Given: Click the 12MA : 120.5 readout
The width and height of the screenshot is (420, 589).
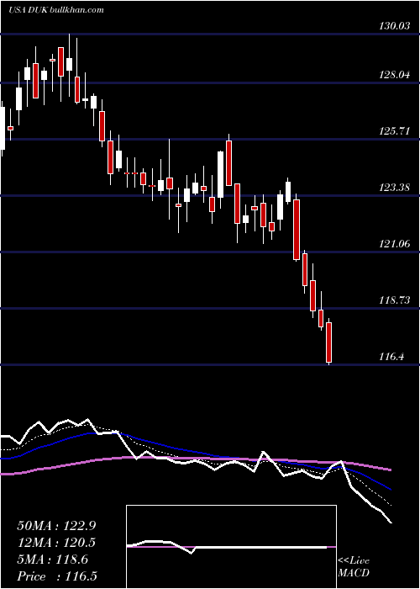Looking at the screenshot, I should tap(56, 543).
